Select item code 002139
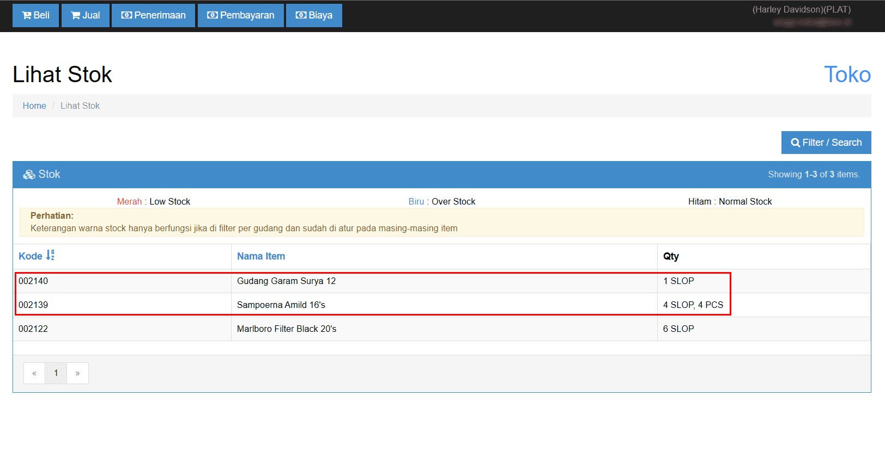This screenshot has width=885, height=463. (33, 305)
